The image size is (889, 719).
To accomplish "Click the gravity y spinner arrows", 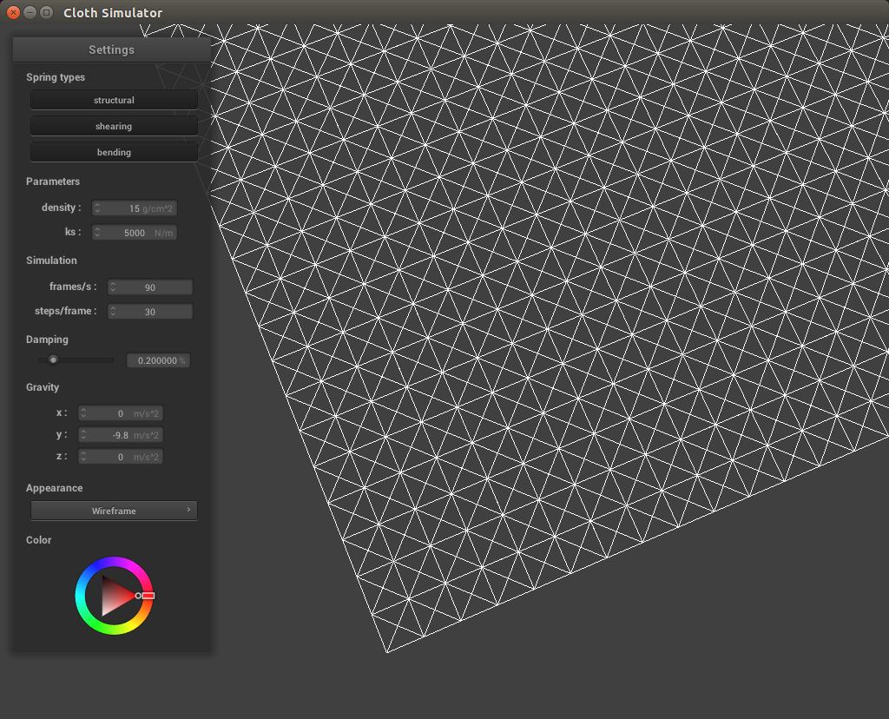I will pos(84,435).
